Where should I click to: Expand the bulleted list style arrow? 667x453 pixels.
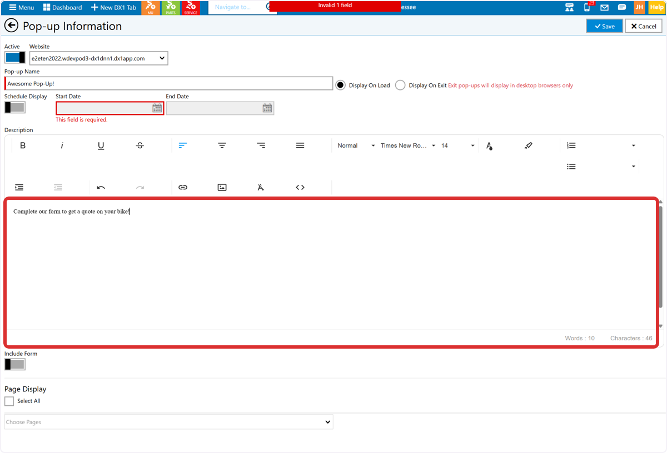pyautogui.click(x=634, y=167)
